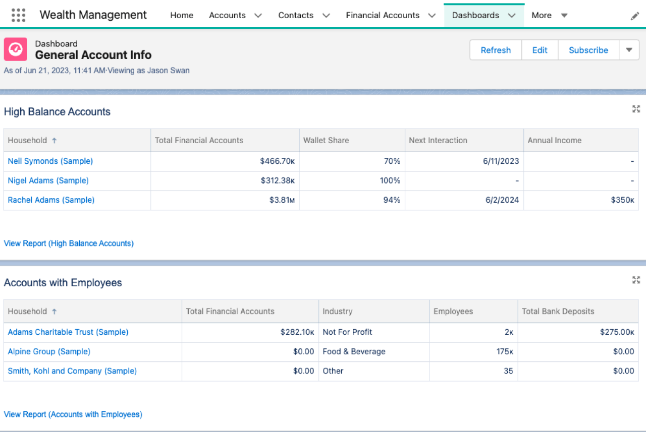The width and height of the screenshot is (646, 432).
Task: Sort High Balance Accounts by Household arrow
Action: click(x=54, y=141)
